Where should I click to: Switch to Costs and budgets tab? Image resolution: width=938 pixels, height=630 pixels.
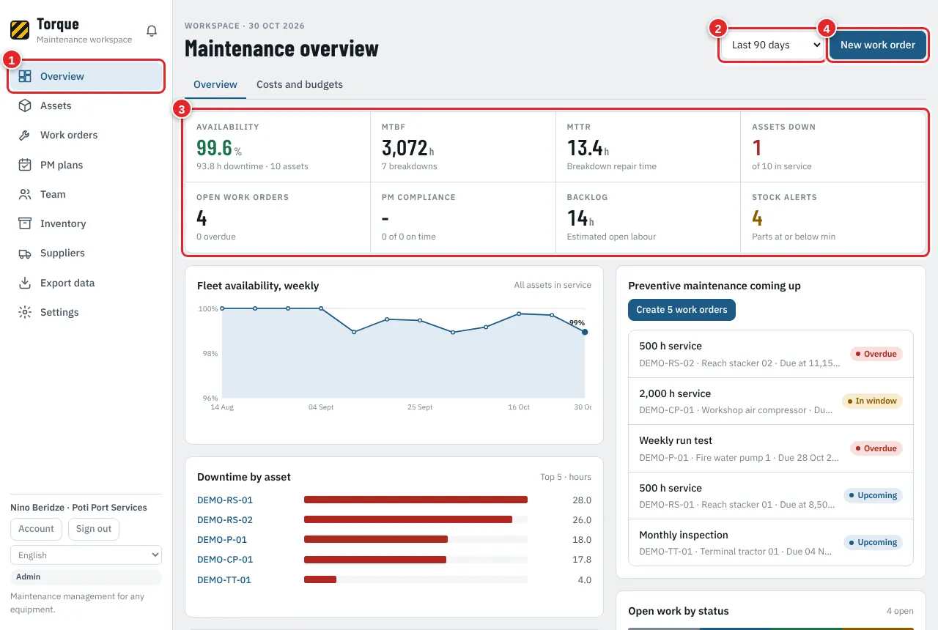tap(300, 84)
